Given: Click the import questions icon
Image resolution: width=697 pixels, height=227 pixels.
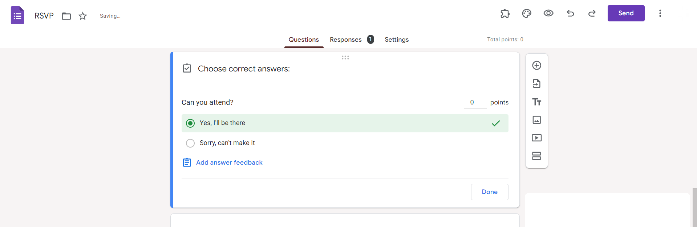Looking at the screenshot, I should pyautogui.click(x=536, y=83).
